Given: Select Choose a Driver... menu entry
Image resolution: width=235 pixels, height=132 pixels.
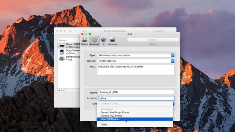Looking at the screenshot, I should (x=135, y=103).
